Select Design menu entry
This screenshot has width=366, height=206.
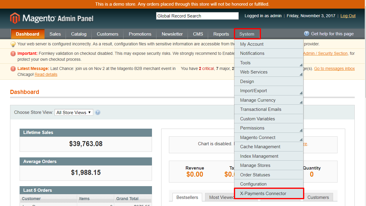coord(269,82)
